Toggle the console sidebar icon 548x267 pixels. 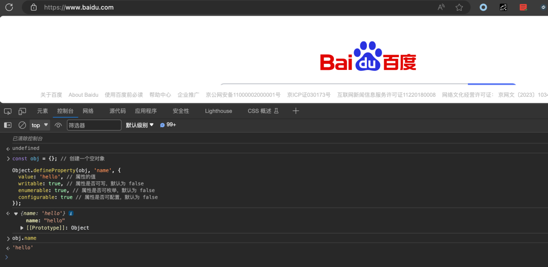click(x=8, y=125)
